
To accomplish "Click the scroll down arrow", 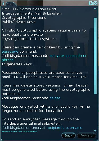I will click(95, 131).
